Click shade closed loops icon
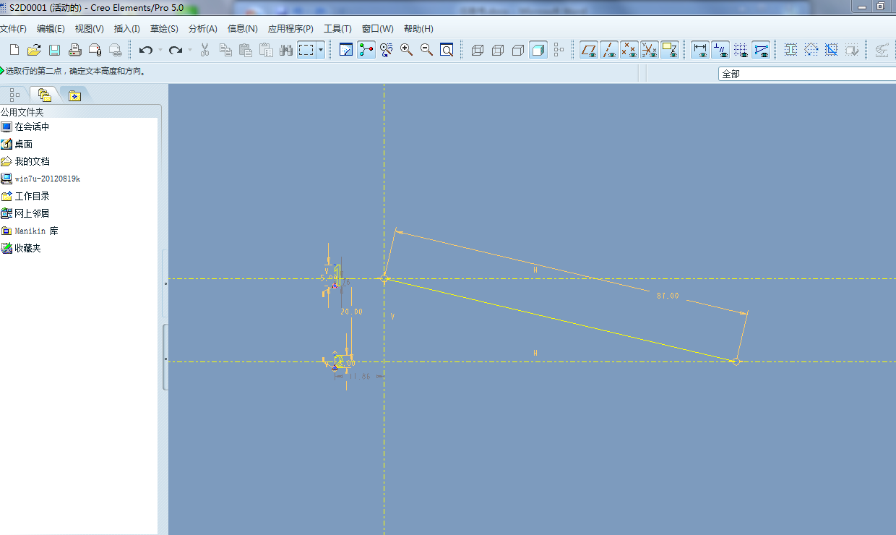The height and width of the screenshot is (535, 896). (791, 50)
